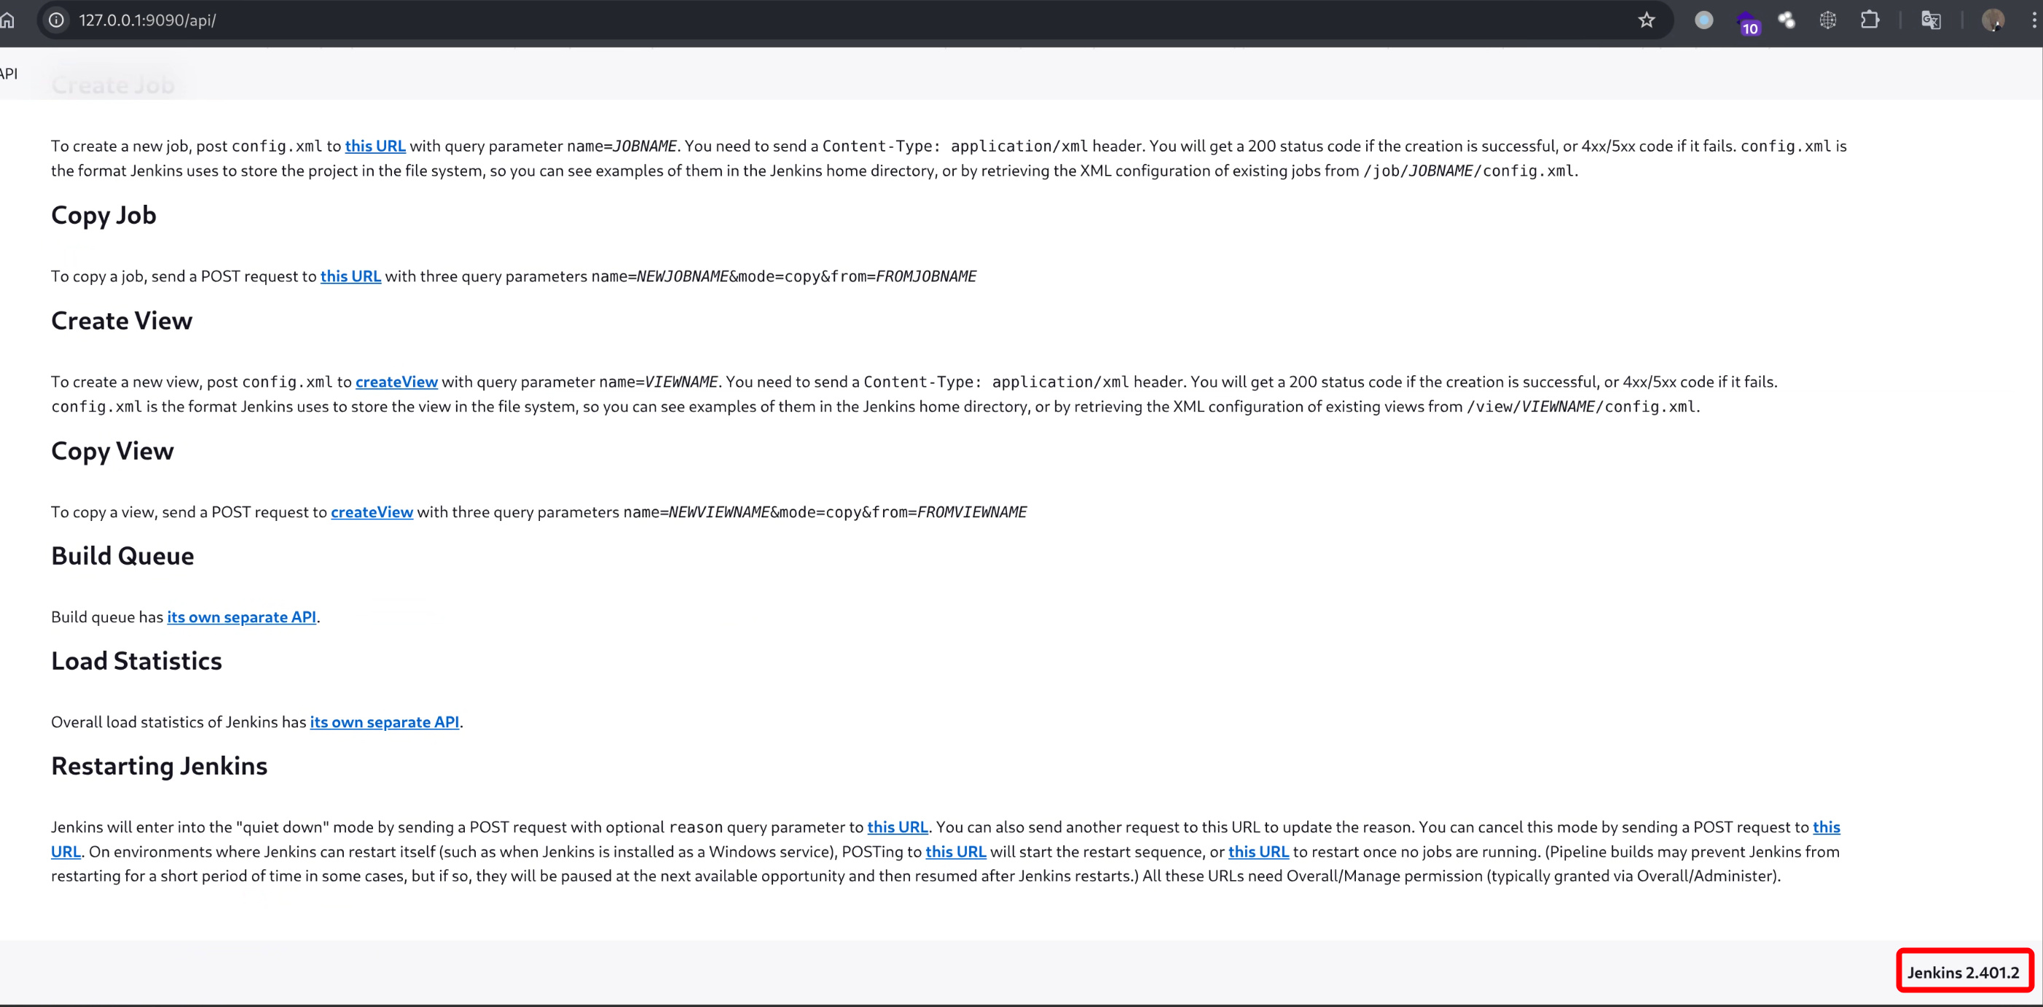View site information icon in address bar
2043x1007 pixels.
pos(56,20)
